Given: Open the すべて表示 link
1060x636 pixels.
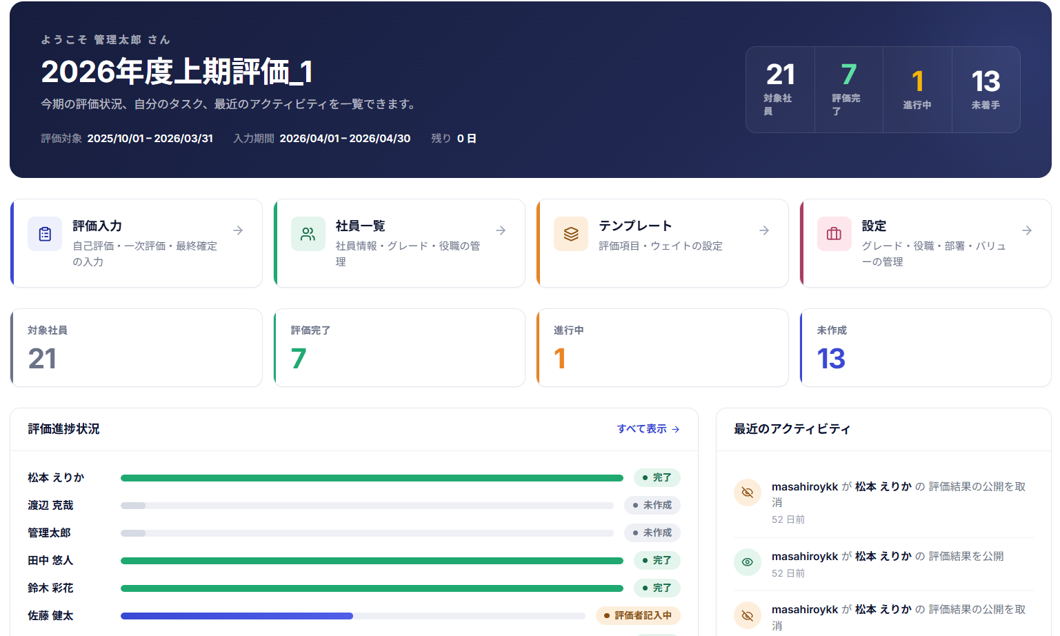Looking at the screenshot, I should (648, 429).
